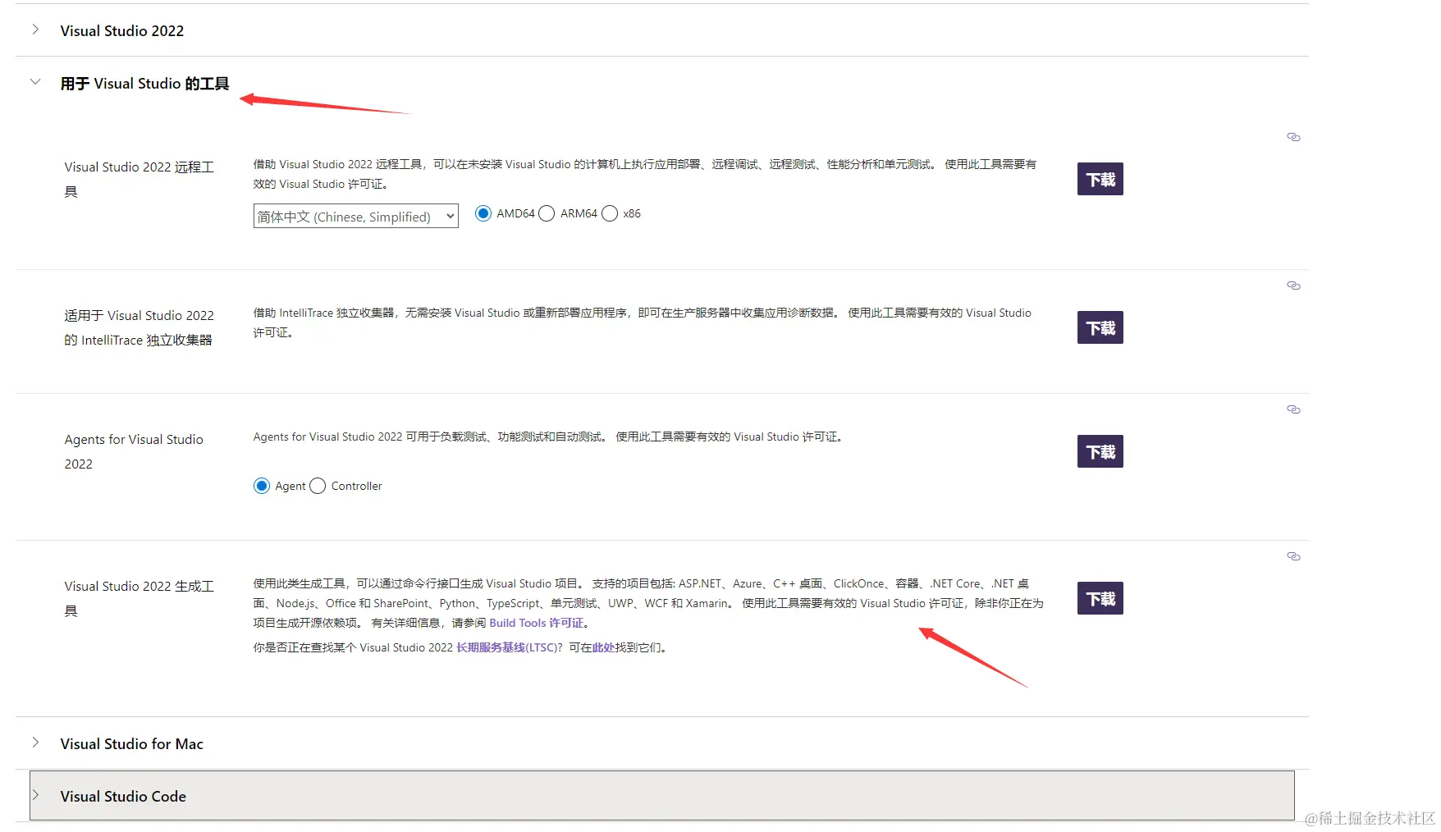
Task: Download Visual Studio 2022 远程工具
Action: point(1100,179)
